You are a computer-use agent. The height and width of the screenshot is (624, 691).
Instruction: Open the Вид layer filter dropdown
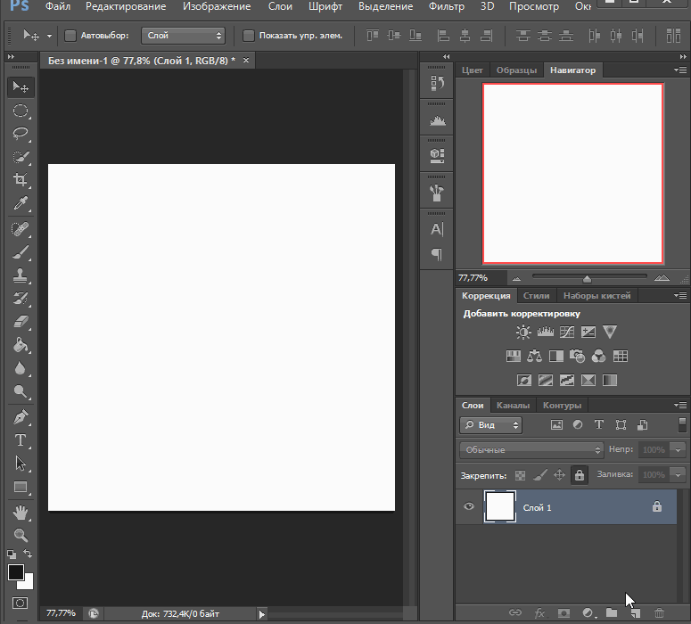[490, 425]
